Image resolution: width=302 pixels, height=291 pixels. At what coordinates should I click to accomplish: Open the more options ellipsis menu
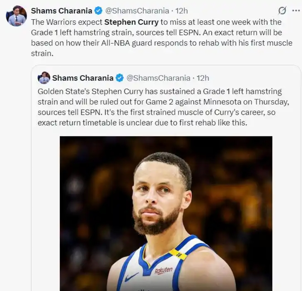pyautogui.click(x=296, y=11)
